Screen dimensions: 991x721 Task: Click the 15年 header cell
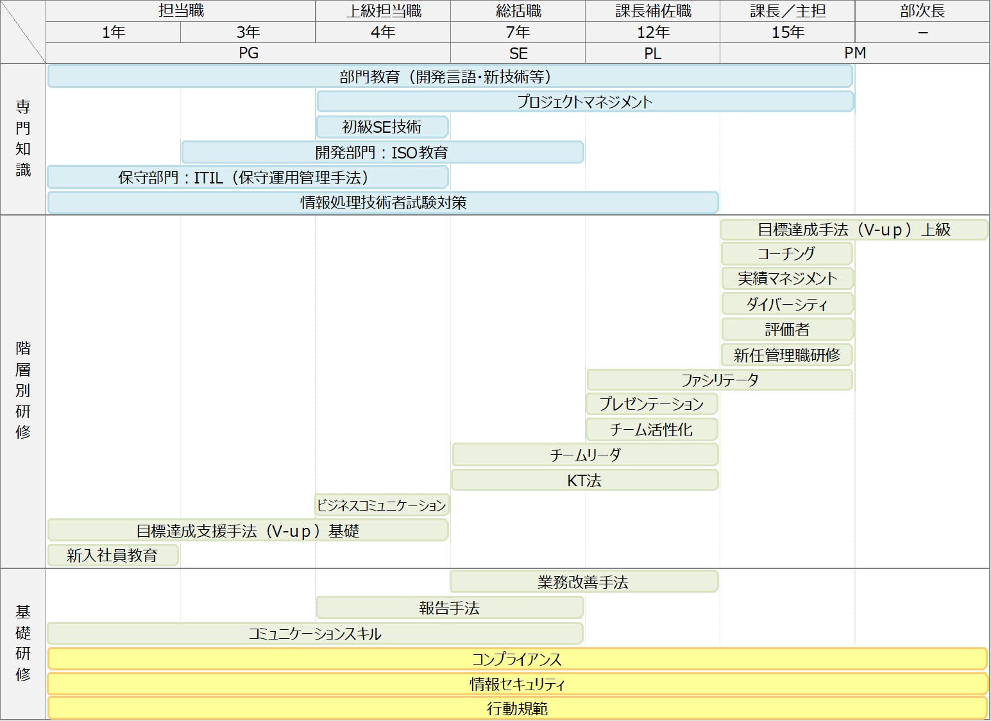point(787,32)
